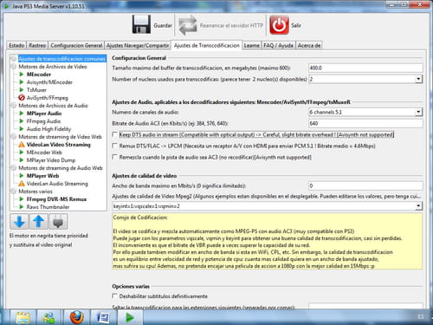Move engine up with blue up arrow

[x=38, y=222]
